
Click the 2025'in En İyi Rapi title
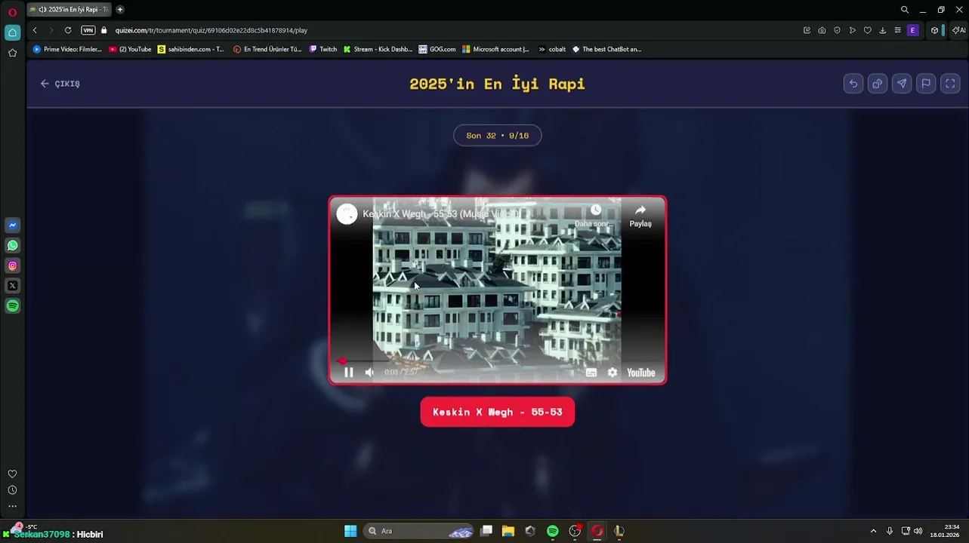(x=497, y=84)
